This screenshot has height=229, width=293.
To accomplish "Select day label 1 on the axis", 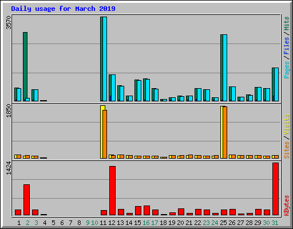I will 19,223.
